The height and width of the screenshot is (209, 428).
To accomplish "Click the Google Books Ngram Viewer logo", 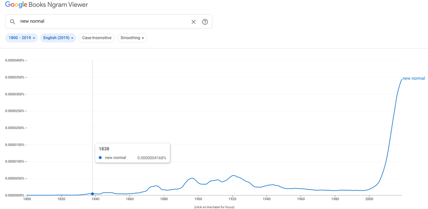I will (46, 5).
